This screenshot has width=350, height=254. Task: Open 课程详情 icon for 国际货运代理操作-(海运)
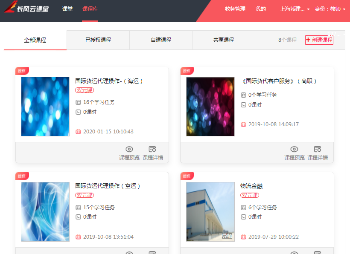coord(152,149)
